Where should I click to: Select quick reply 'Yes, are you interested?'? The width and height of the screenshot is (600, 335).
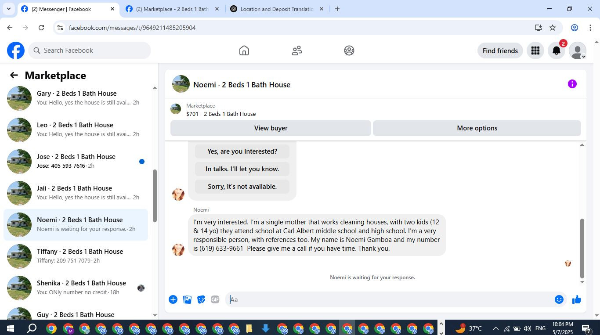pos(242,151)
